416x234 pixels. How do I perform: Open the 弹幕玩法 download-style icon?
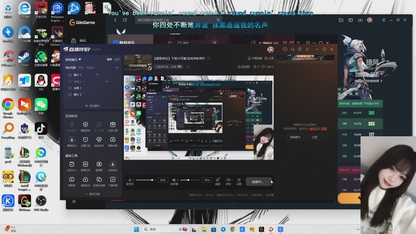[72, 140]
